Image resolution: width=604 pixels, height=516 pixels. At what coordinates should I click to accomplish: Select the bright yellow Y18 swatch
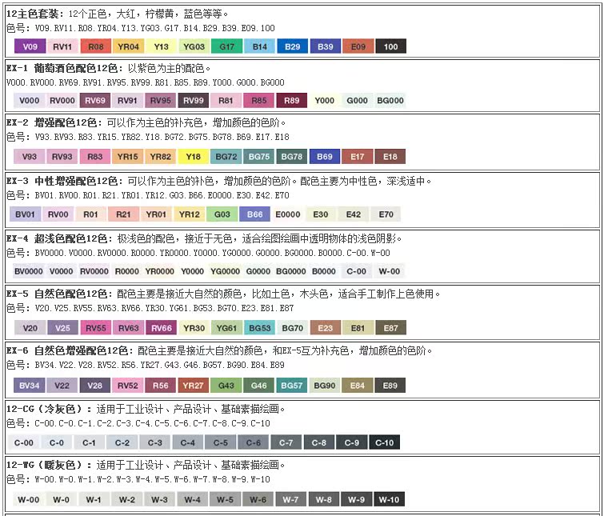click(x=194, y=157)
